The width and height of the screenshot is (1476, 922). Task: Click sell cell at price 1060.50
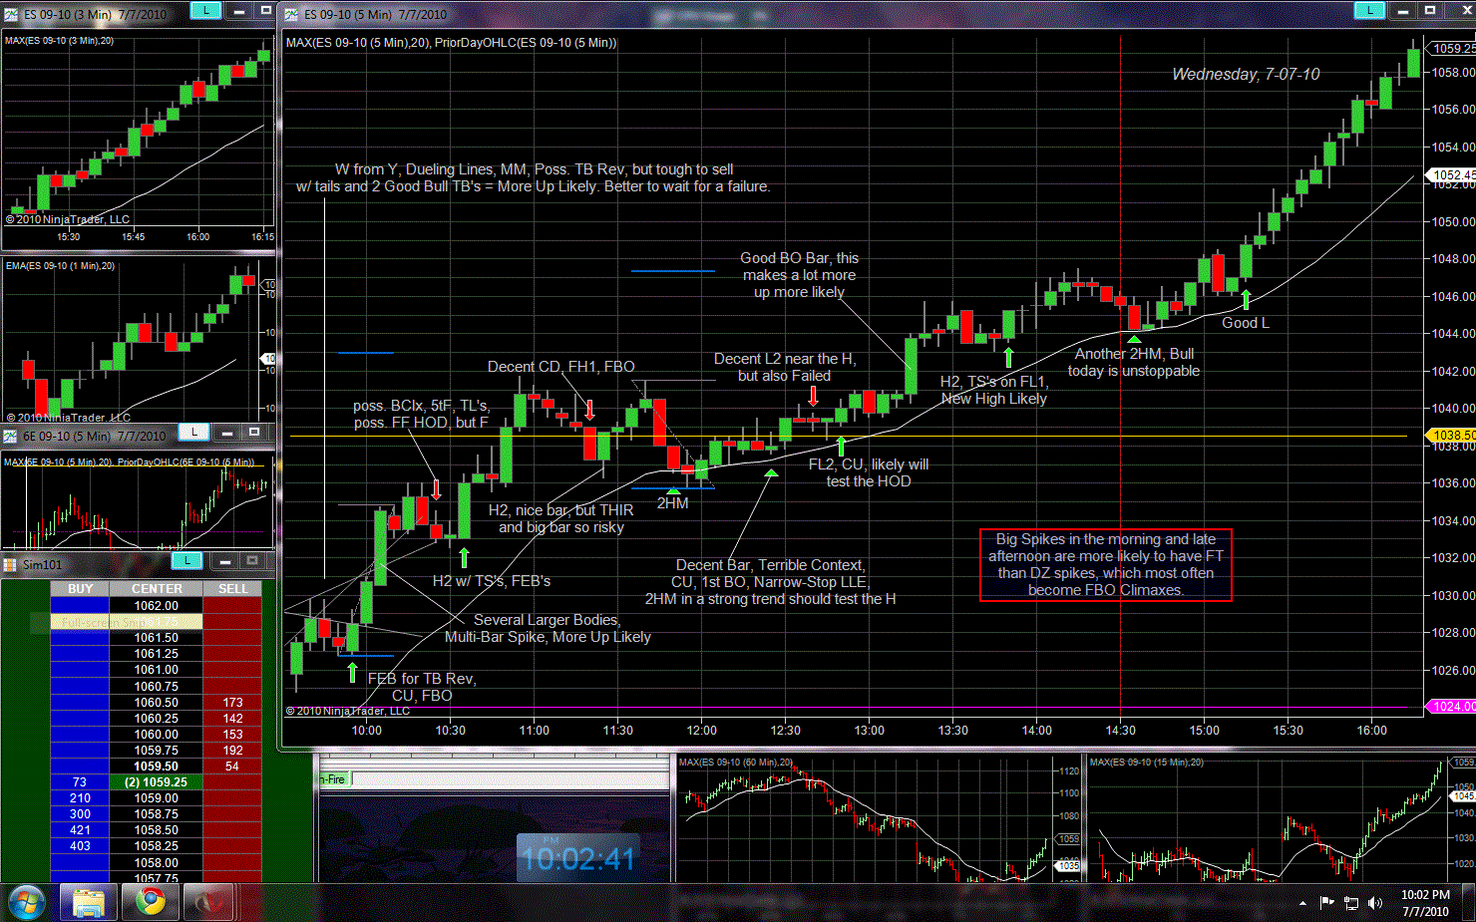(232, 703)
